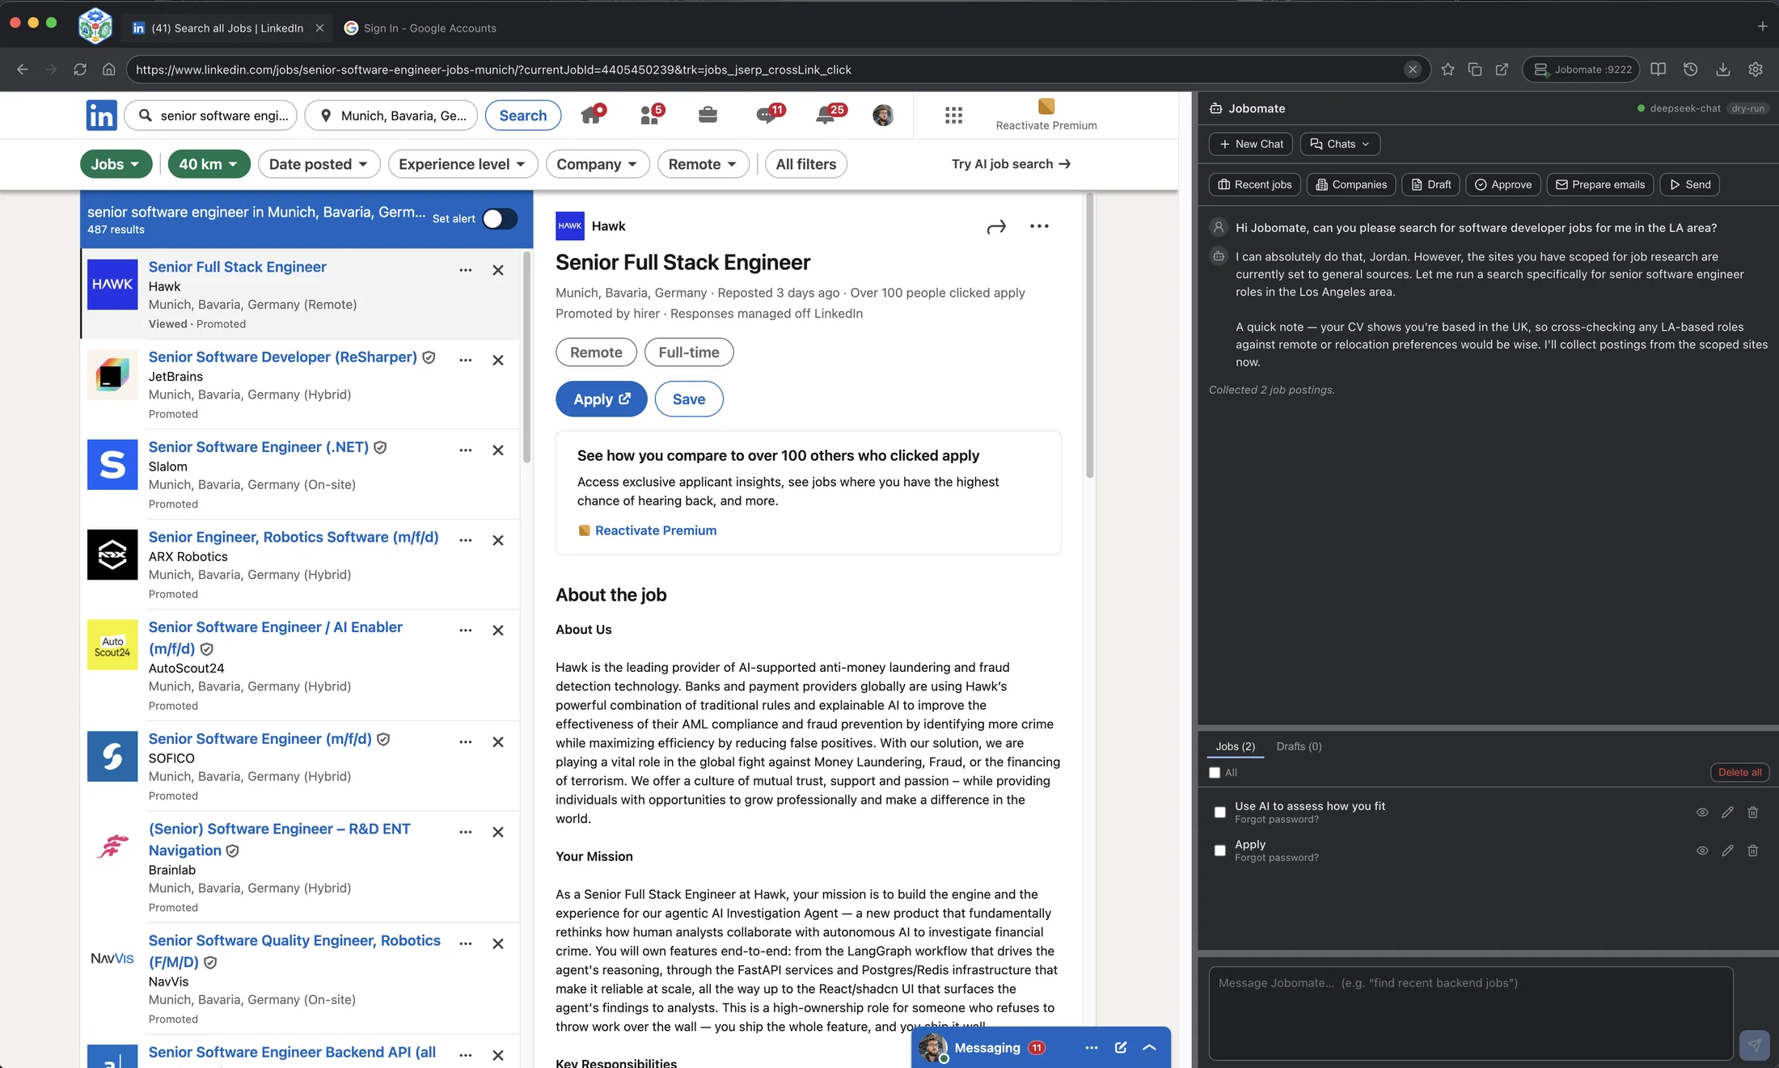Toggle visibility of the 'Apply' entry

[1702, 851]
